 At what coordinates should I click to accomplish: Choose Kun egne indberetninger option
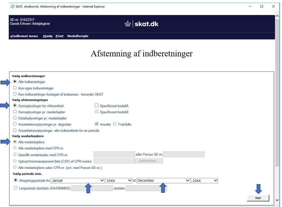point(15,88)
